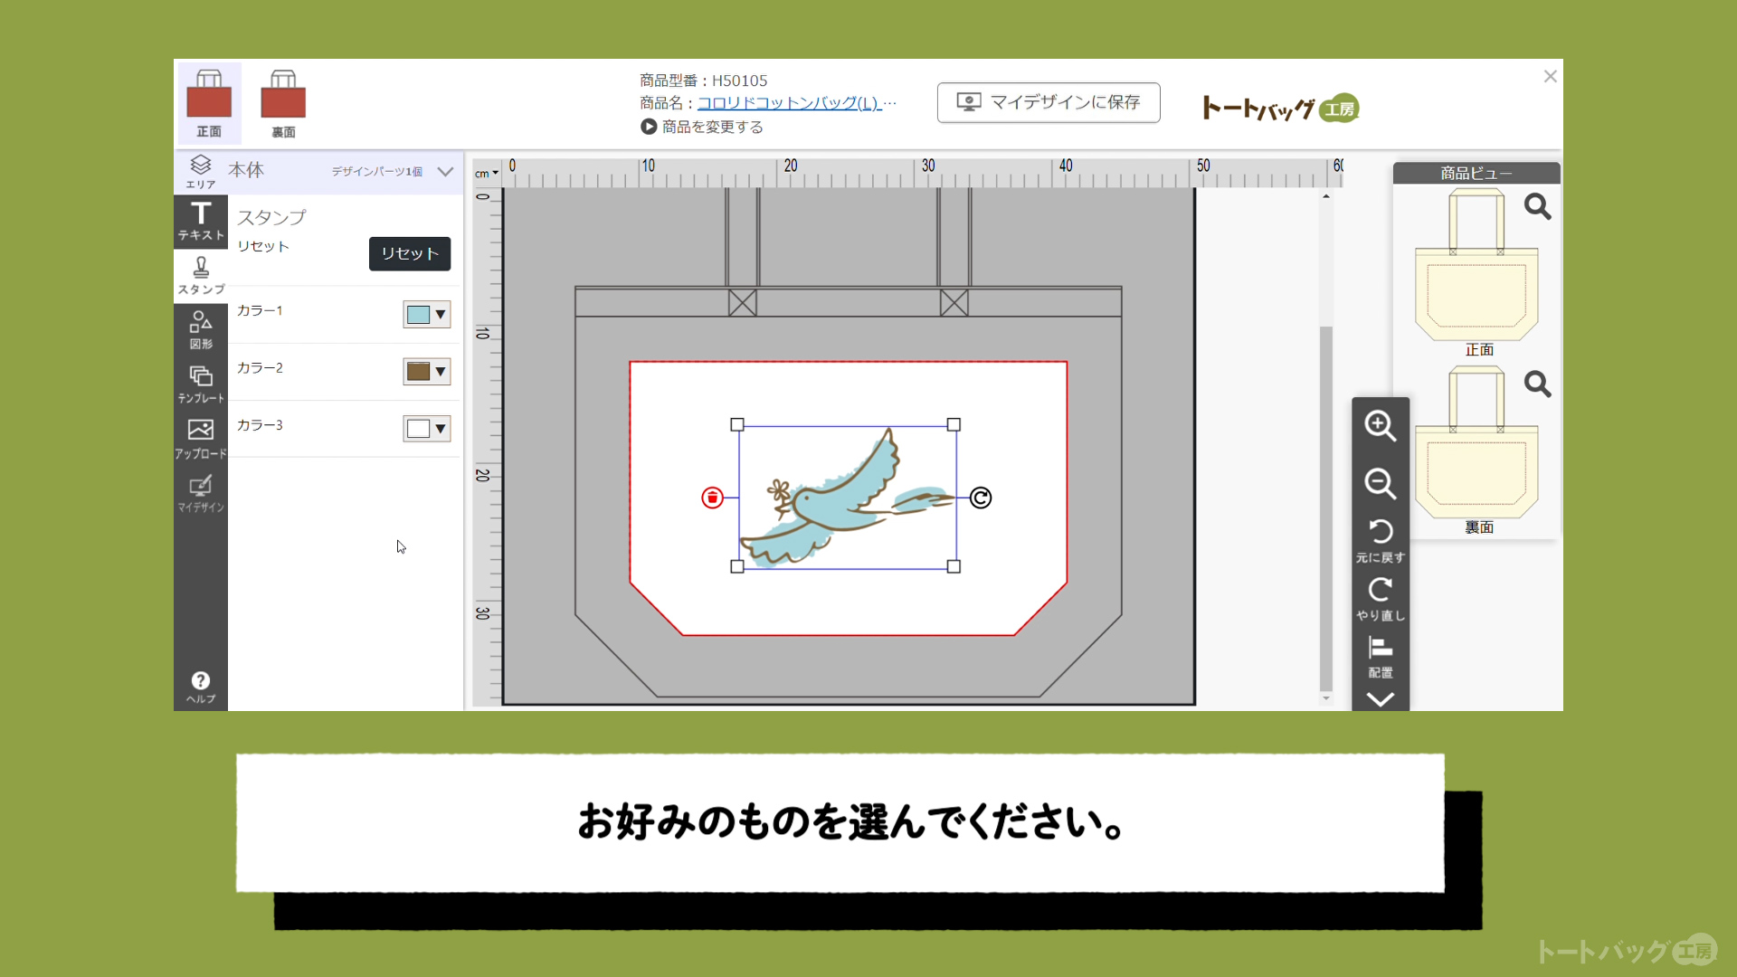This screenshot has height=977, width=1737.
Task: Open the エリア layers area icon
Action: coord(201,171)
